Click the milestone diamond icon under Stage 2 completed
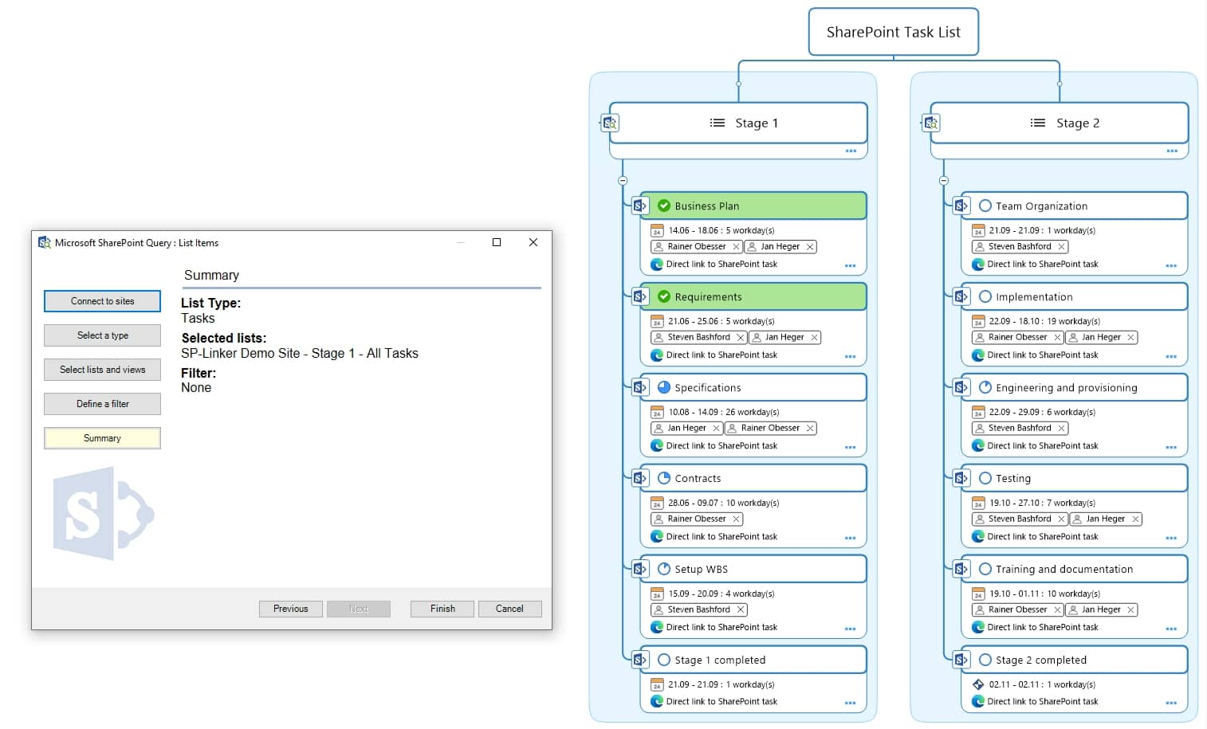 [978, 684]
